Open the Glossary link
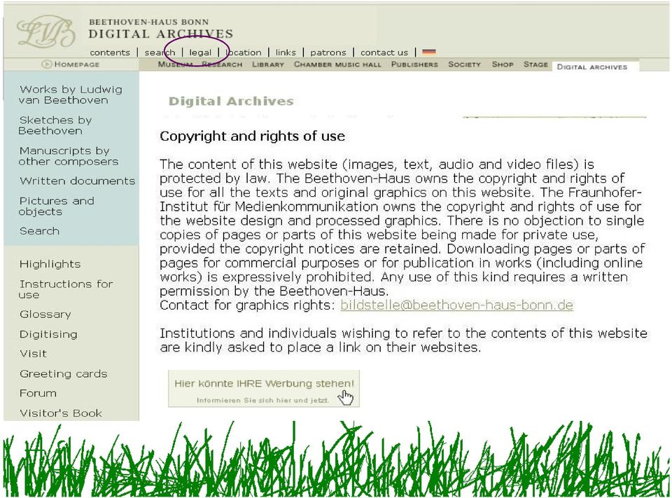Image resolution: width=672 pixels, height=498 pixels. pyautogui.click(x=45, y=314)
